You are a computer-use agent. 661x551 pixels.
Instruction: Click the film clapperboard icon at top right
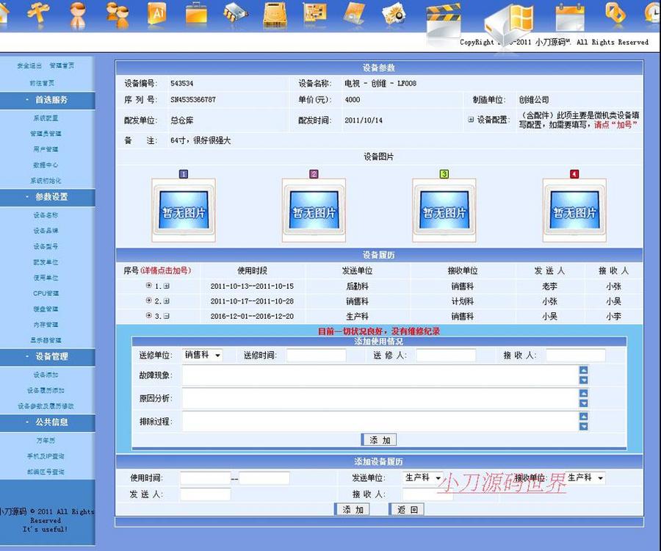pos(444,18)
